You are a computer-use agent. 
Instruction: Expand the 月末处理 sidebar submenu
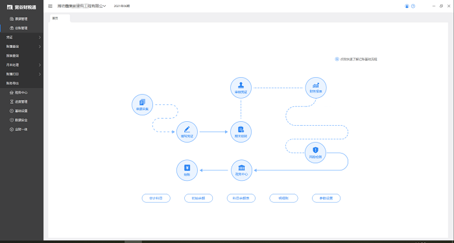pyautogui.click(x=21, y=65)
